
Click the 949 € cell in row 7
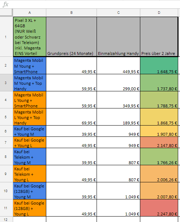(x=118, y=142)
